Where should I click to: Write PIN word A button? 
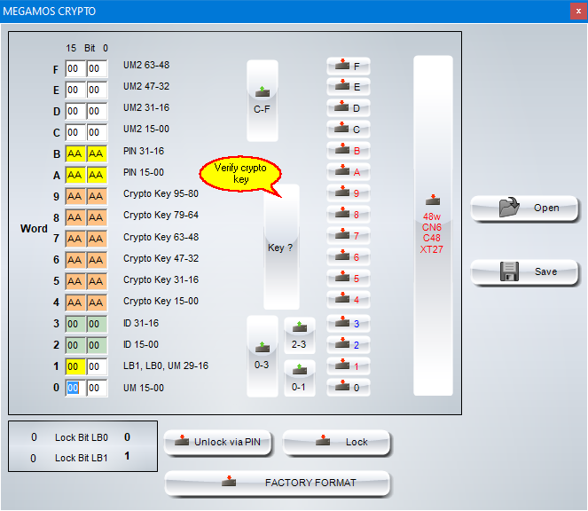click(x=349, y=172)
